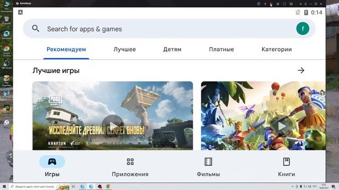
Task: Open the hamburger menu in Gameloop title bar
Action: (306, 4)
